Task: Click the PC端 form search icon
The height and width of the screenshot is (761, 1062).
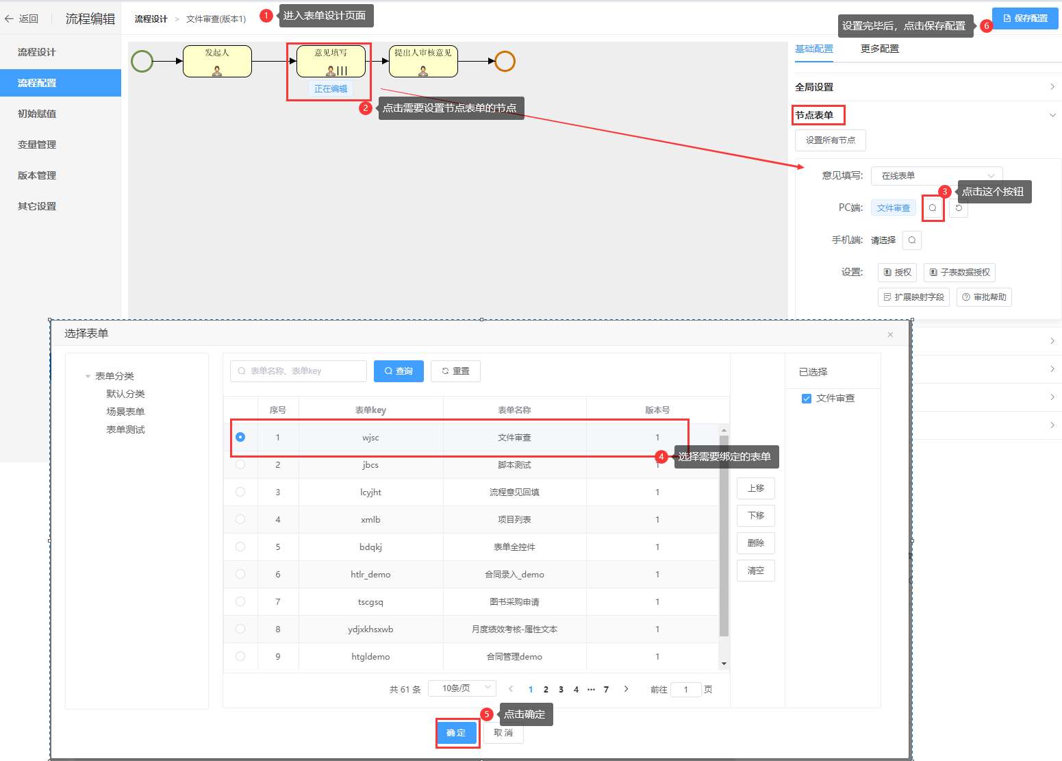Action: (x=933, y=208)
